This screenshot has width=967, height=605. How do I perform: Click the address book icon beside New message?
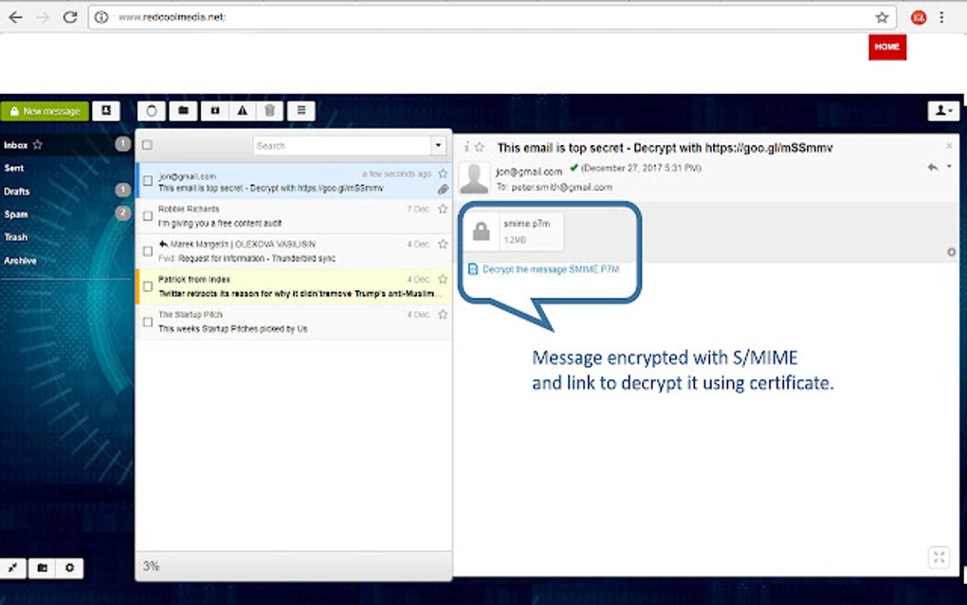coord(105,111)
